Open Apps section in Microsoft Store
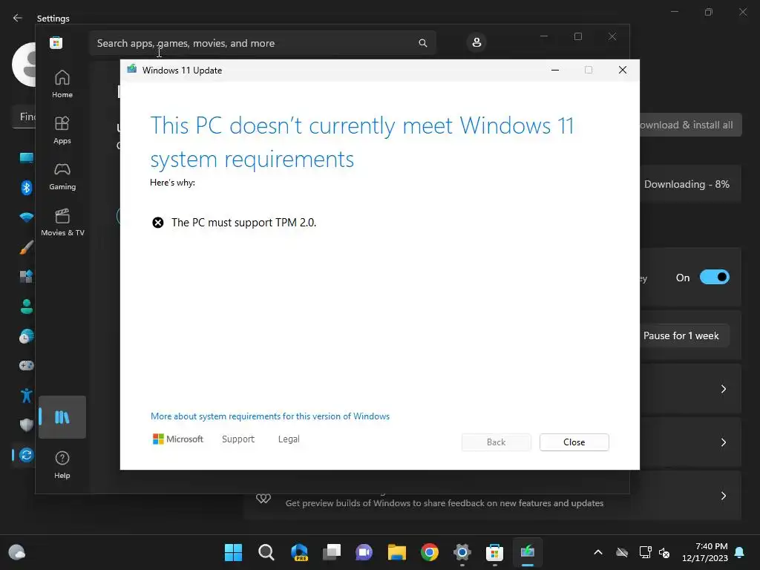Viewport: 760px width, 570px height. point(62,130)
